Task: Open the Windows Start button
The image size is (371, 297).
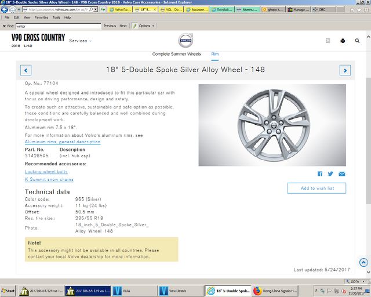Action: coord(8,291)
